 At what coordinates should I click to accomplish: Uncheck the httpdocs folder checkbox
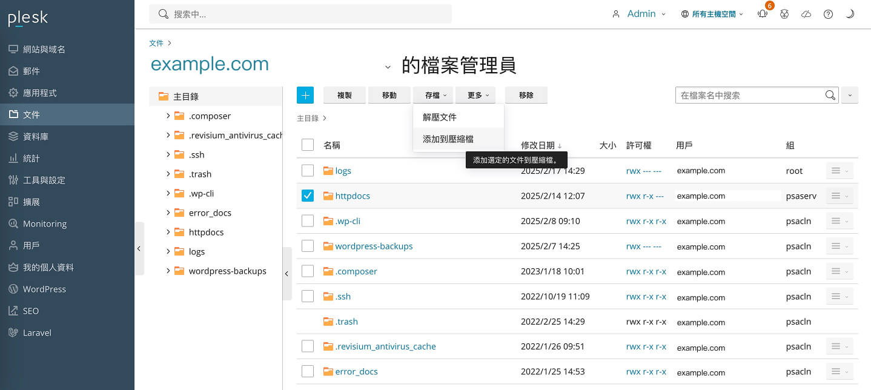coord(308,196)
